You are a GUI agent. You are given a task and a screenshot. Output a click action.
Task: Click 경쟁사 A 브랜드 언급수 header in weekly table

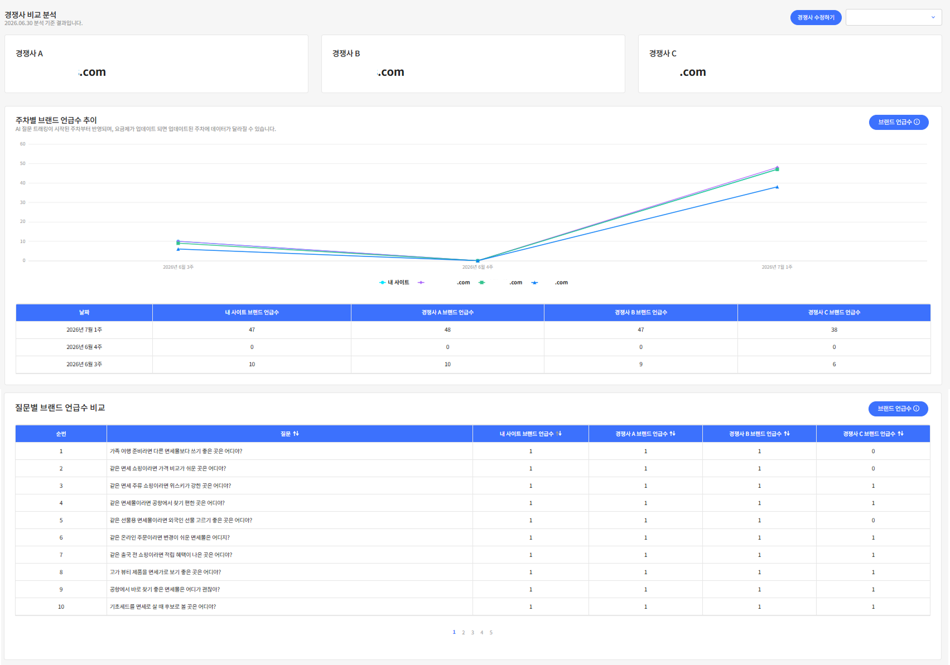click(447, 313)
